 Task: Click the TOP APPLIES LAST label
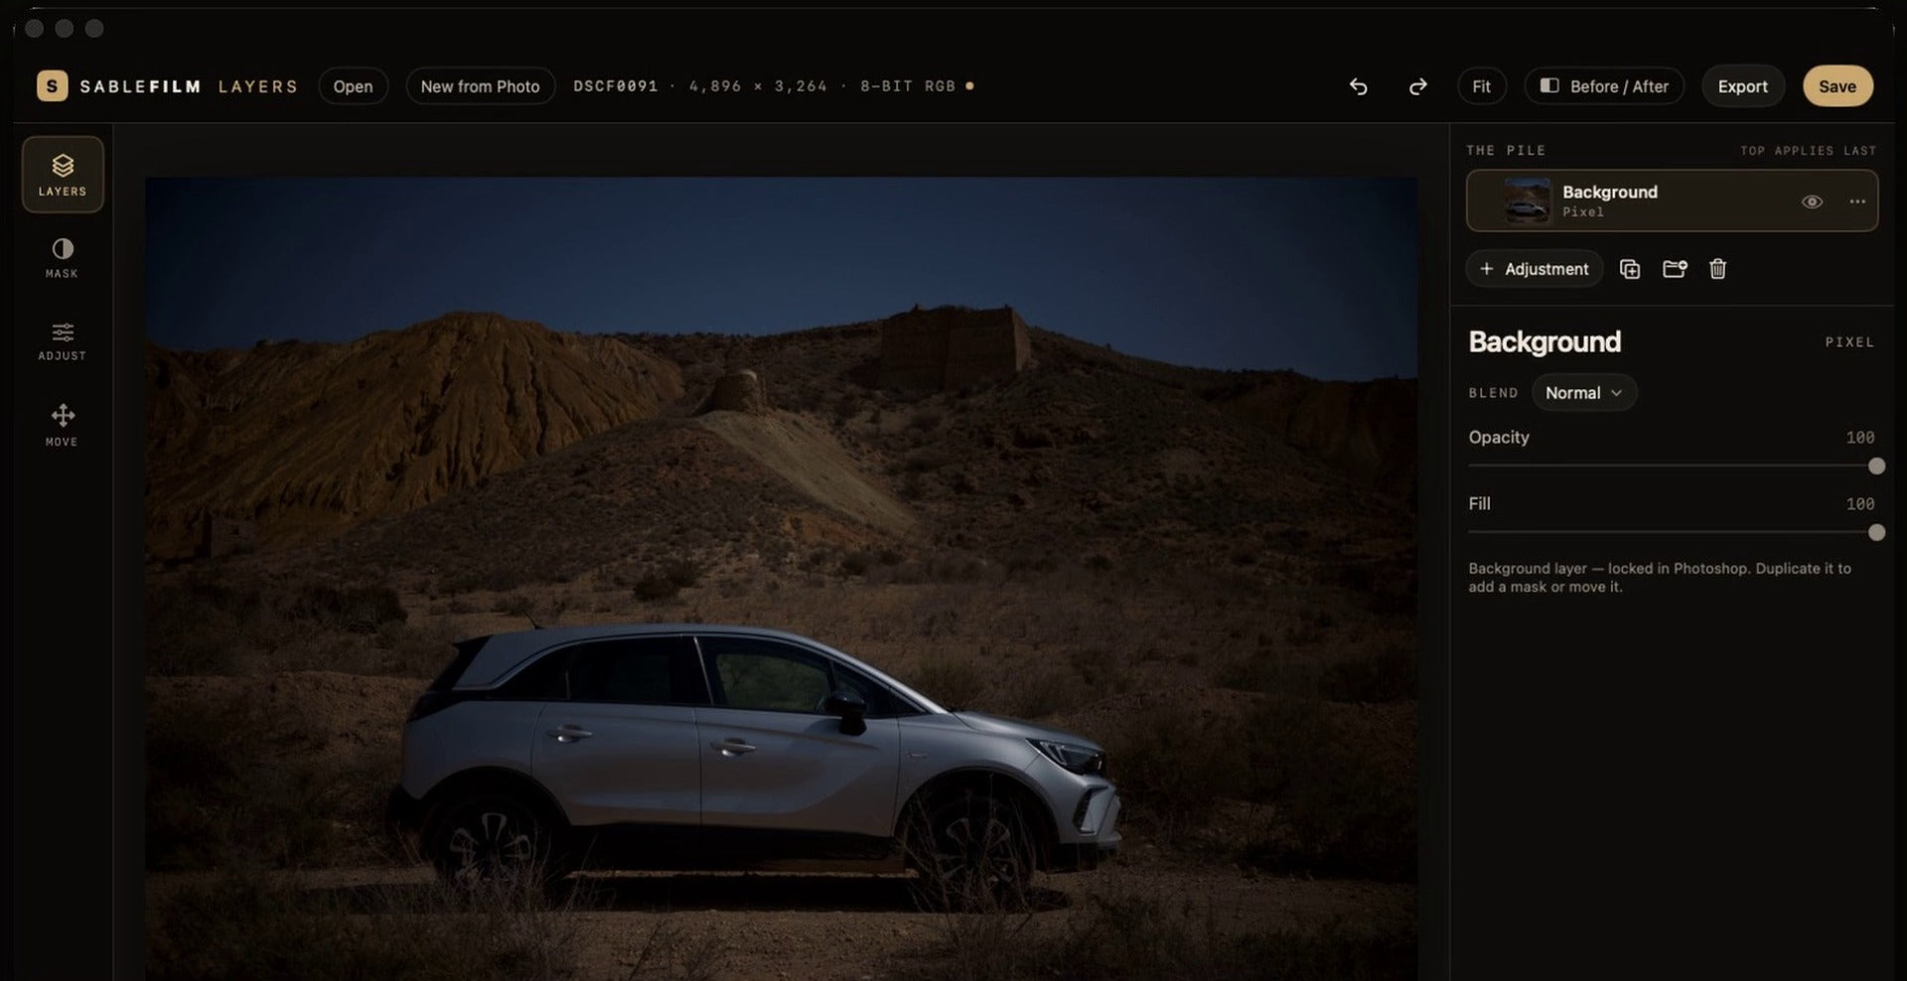1808,151
